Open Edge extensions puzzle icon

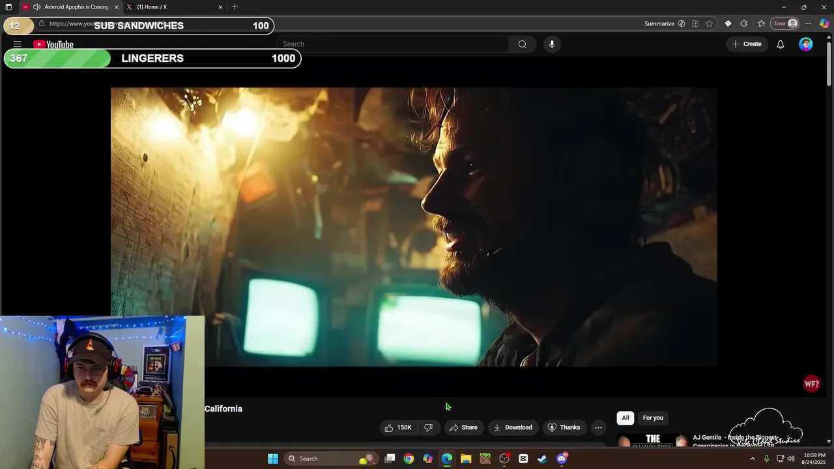click(x=744, y=23)
